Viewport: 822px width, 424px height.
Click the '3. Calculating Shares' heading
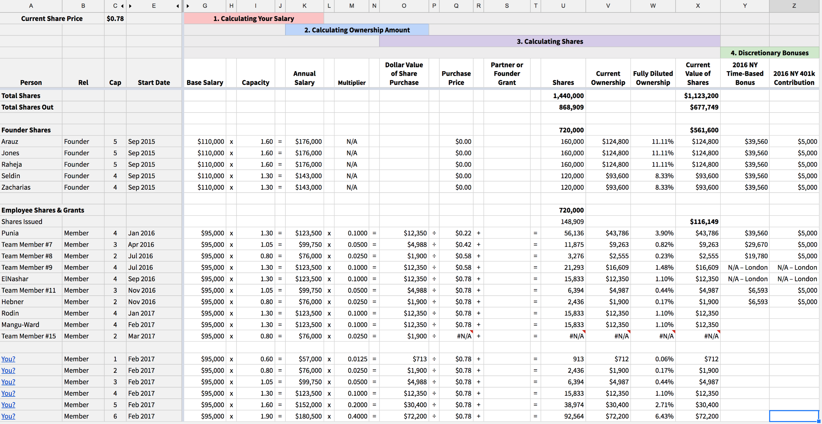click(x=550, y=41)
